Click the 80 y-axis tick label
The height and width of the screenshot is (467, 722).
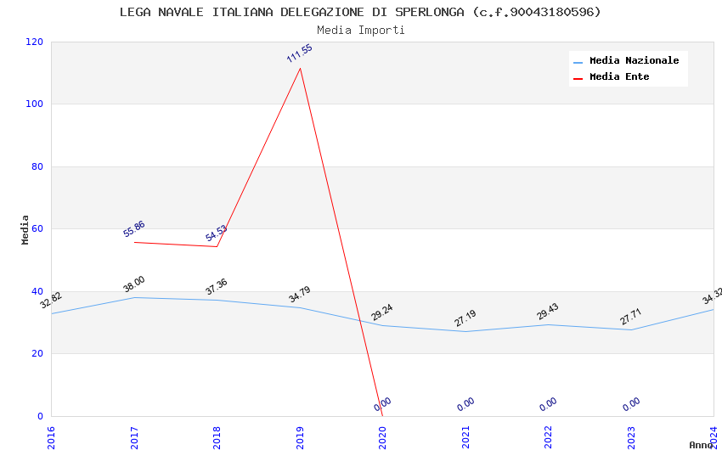pos(37,166)
